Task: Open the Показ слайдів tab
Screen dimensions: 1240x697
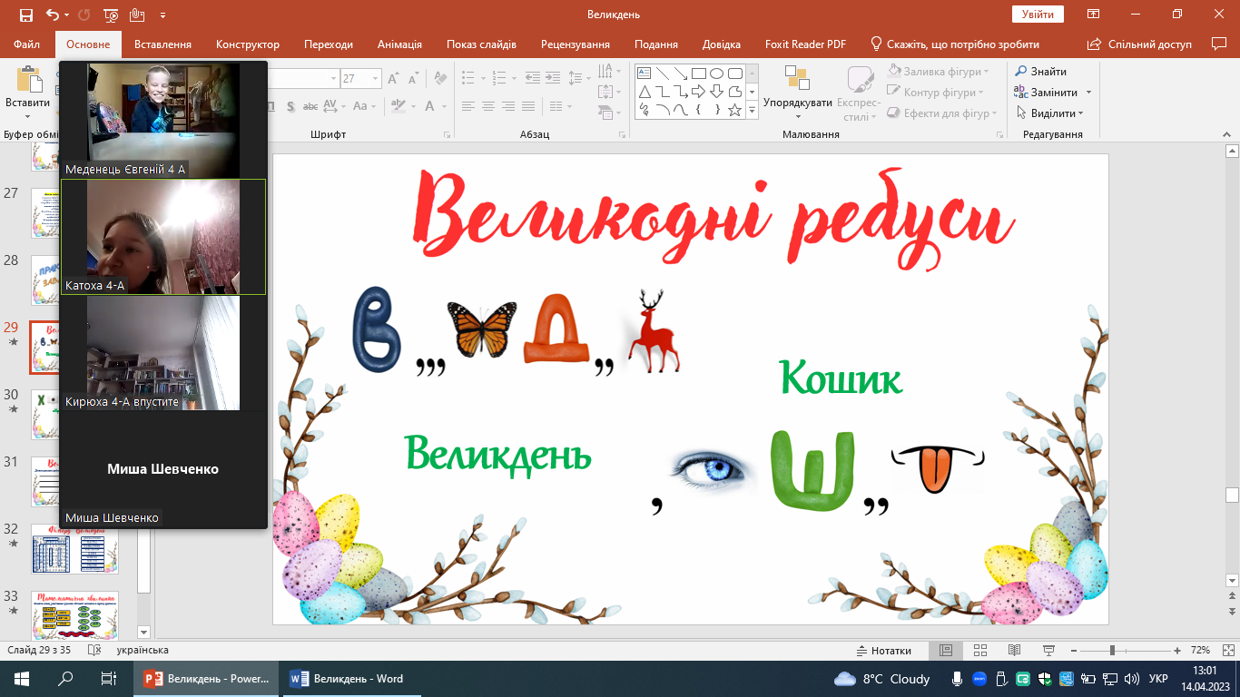Action: [x=481, y=44]
